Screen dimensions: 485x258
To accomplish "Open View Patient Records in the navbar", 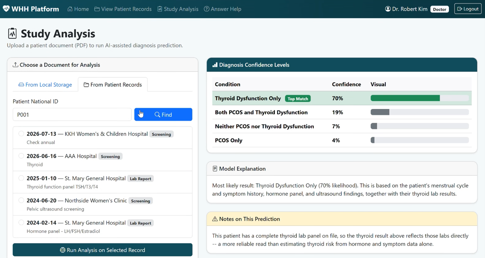I will click(123, 9).
